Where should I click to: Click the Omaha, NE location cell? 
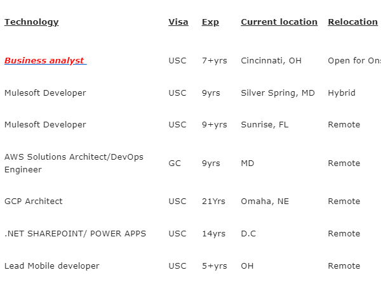pyautogui.click(x=265, y=201)
